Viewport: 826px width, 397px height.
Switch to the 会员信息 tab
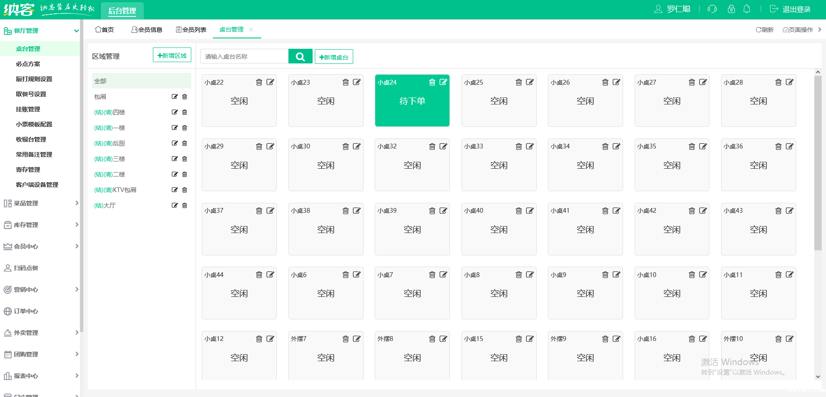coord(147,30)
